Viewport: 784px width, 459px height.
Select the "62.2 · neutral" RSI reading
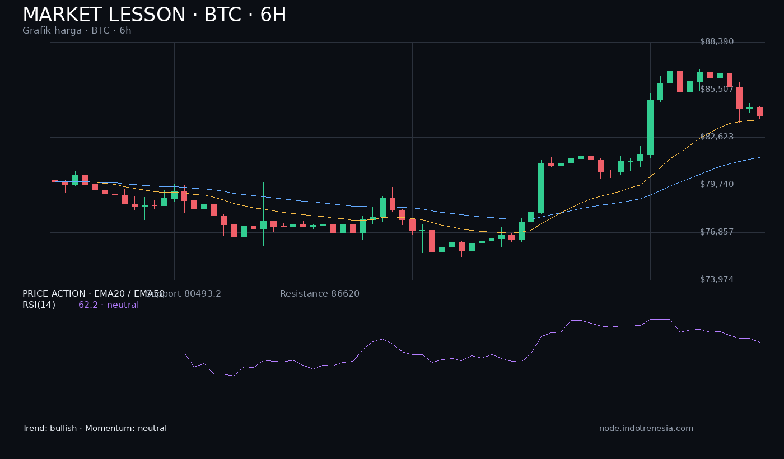[x=109, y=305]
